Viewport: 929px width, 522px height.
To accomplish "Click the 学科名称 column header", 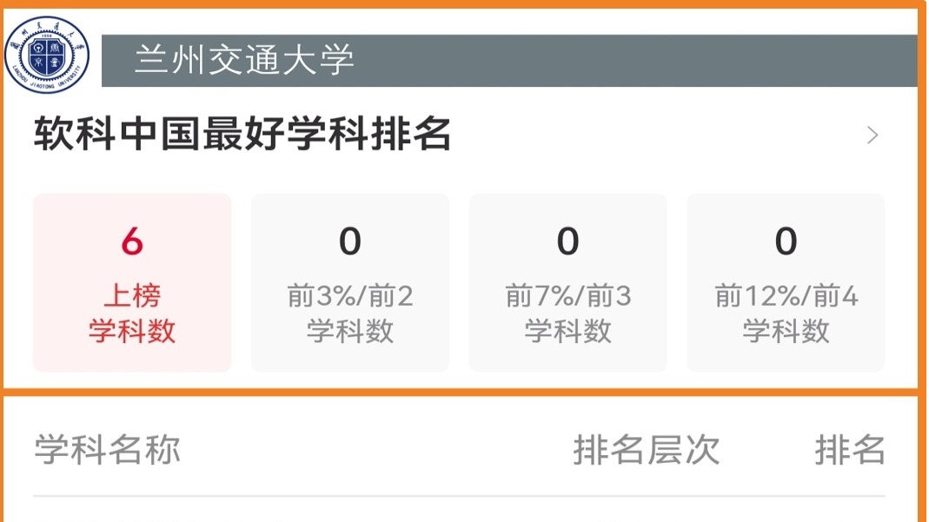I will pos(107,451).
